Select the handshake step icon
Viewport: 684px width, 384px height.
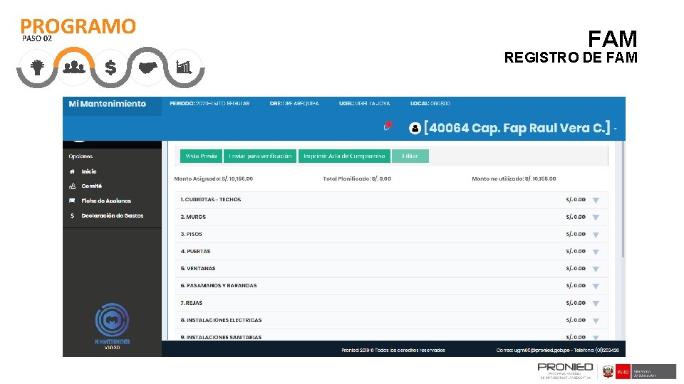pyautogui.click(x=147, y=68)
